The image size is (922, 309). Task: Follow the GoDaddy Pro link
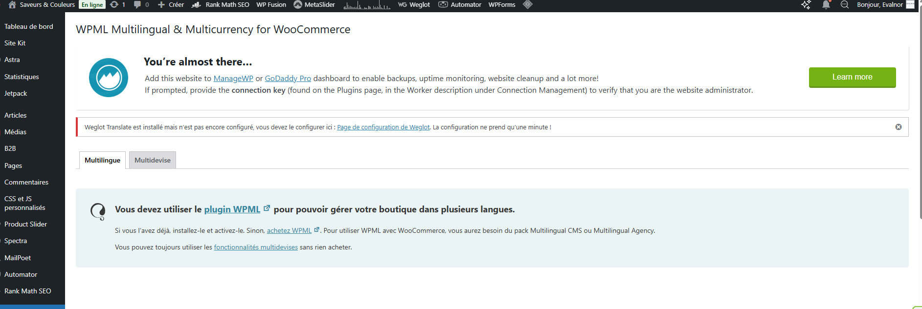point(288,78)
